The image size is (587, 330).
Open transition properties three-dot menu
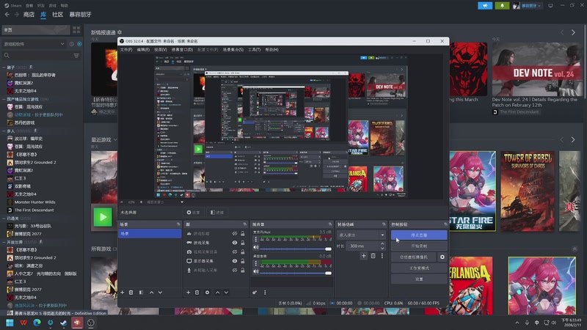click(382, 256)
